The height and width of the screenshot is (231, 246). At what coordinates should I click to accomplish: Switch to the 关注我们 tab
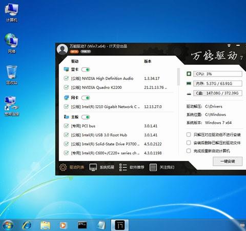tap(162, 167)
